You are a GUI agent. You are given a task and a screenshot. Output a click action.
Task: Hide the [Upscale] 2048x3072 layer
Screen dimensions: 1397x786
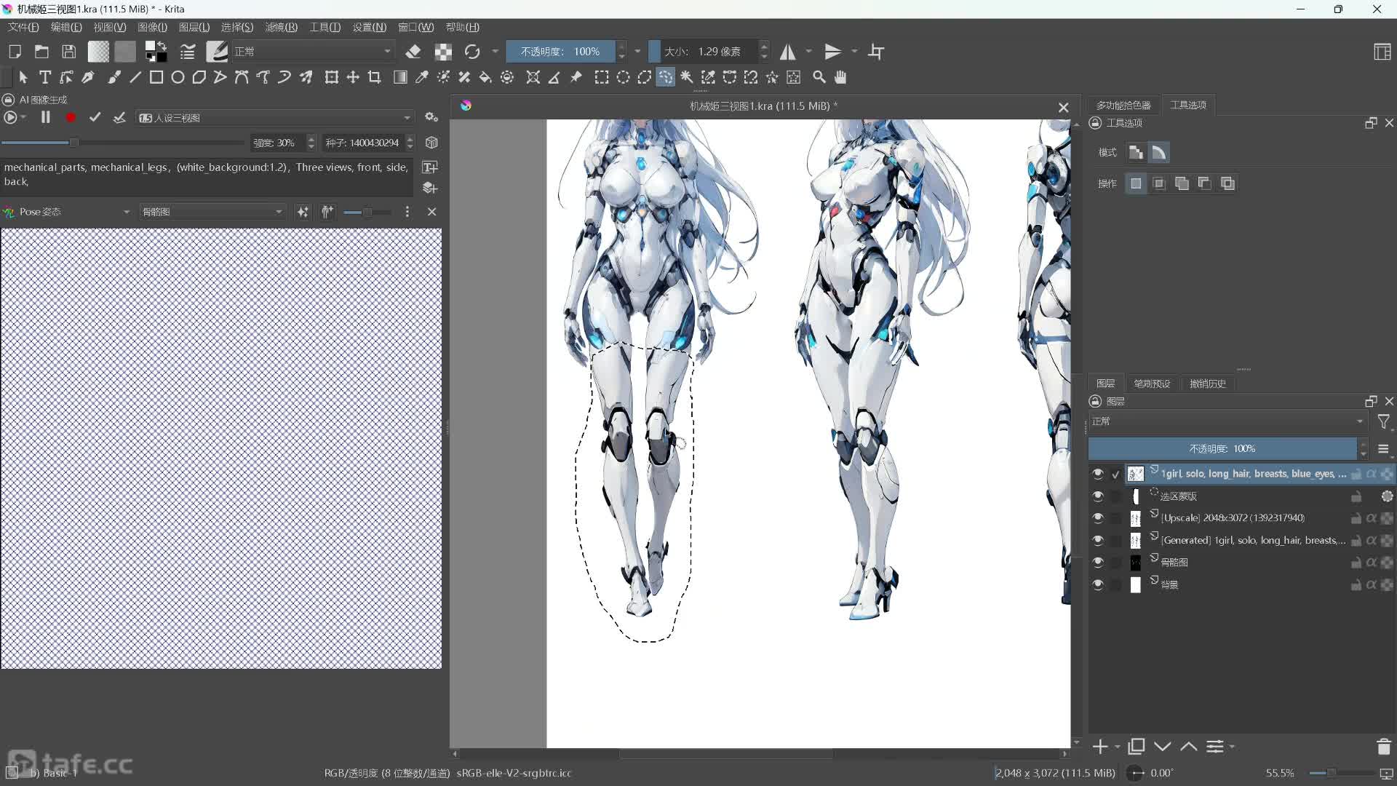[x=1098, y=518]
